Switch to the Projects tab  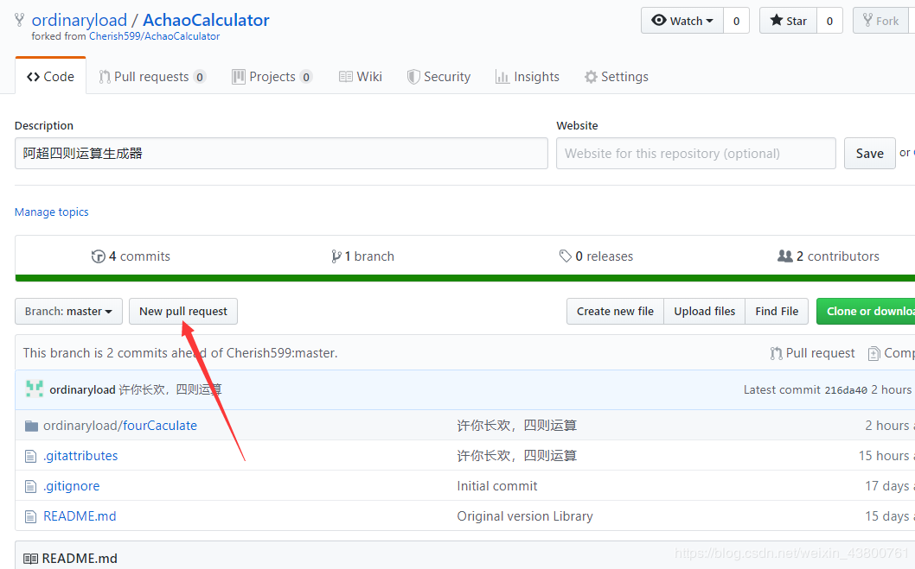(272, 76)
